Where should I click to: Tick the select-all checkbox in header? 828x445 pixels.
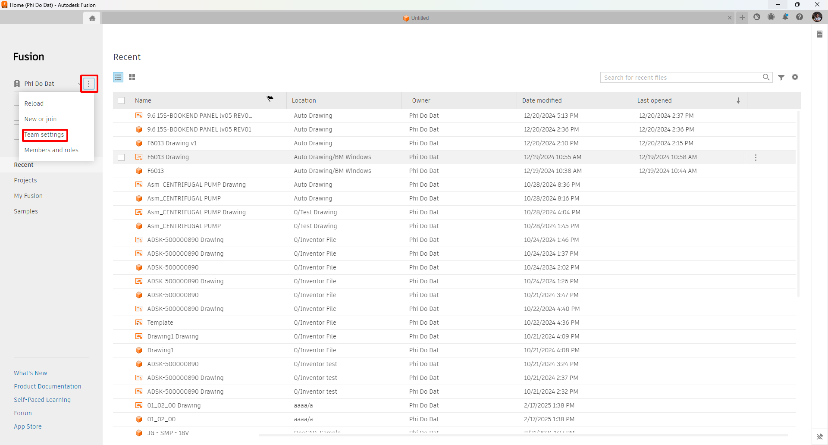[x=121, y=100]
